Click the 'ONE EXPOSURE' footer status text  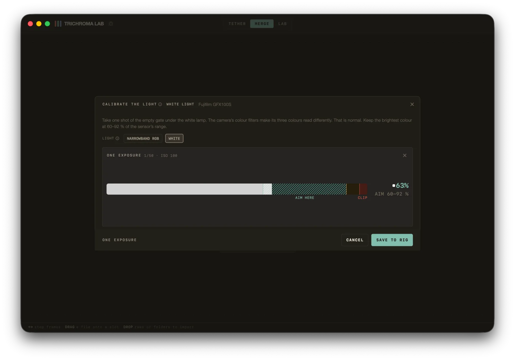point(119,240)
